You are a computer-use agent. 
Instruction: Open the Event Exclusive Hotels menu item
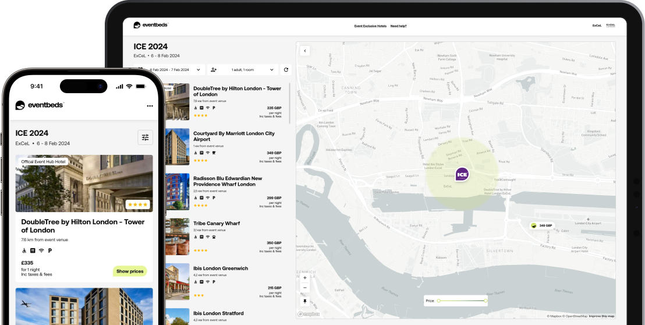pyautogui.click(x=370, y=26)
